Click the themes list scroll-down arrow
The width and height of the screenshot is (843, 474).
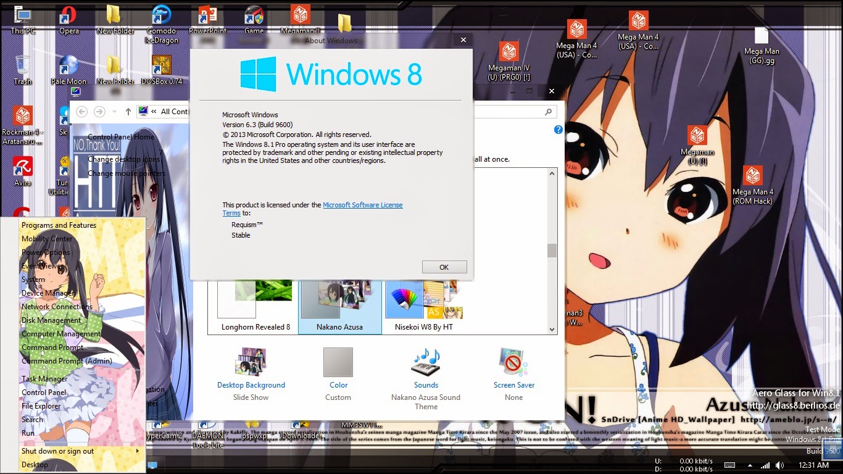552,330
